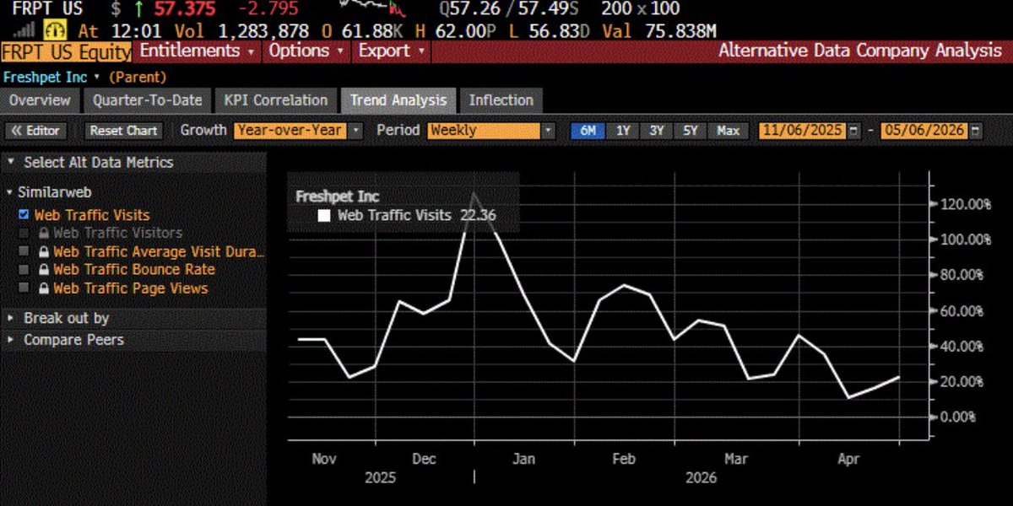Switch to the Inflection tab
The width and height of the screenshot is (1013, 506).
(x=501, y=100)
